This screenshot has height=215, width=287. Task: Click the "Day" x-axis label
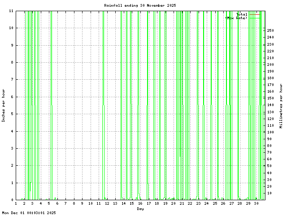pyautogui.click(x=140, y=209)
